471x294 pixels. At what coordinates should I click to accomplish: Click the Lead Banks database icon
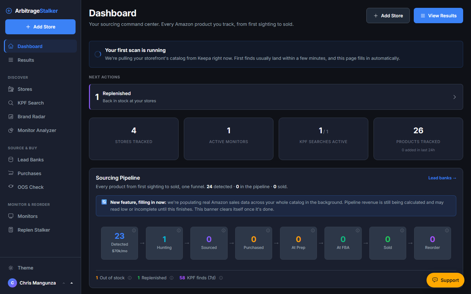[11, 160]
